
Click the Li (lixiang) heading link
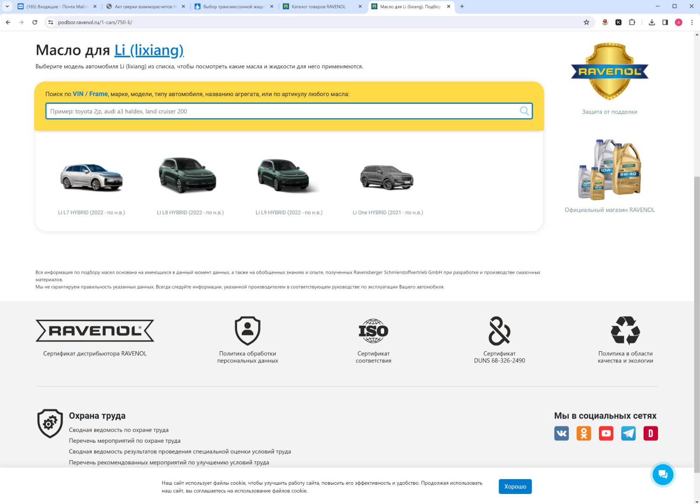click(149, 50)
